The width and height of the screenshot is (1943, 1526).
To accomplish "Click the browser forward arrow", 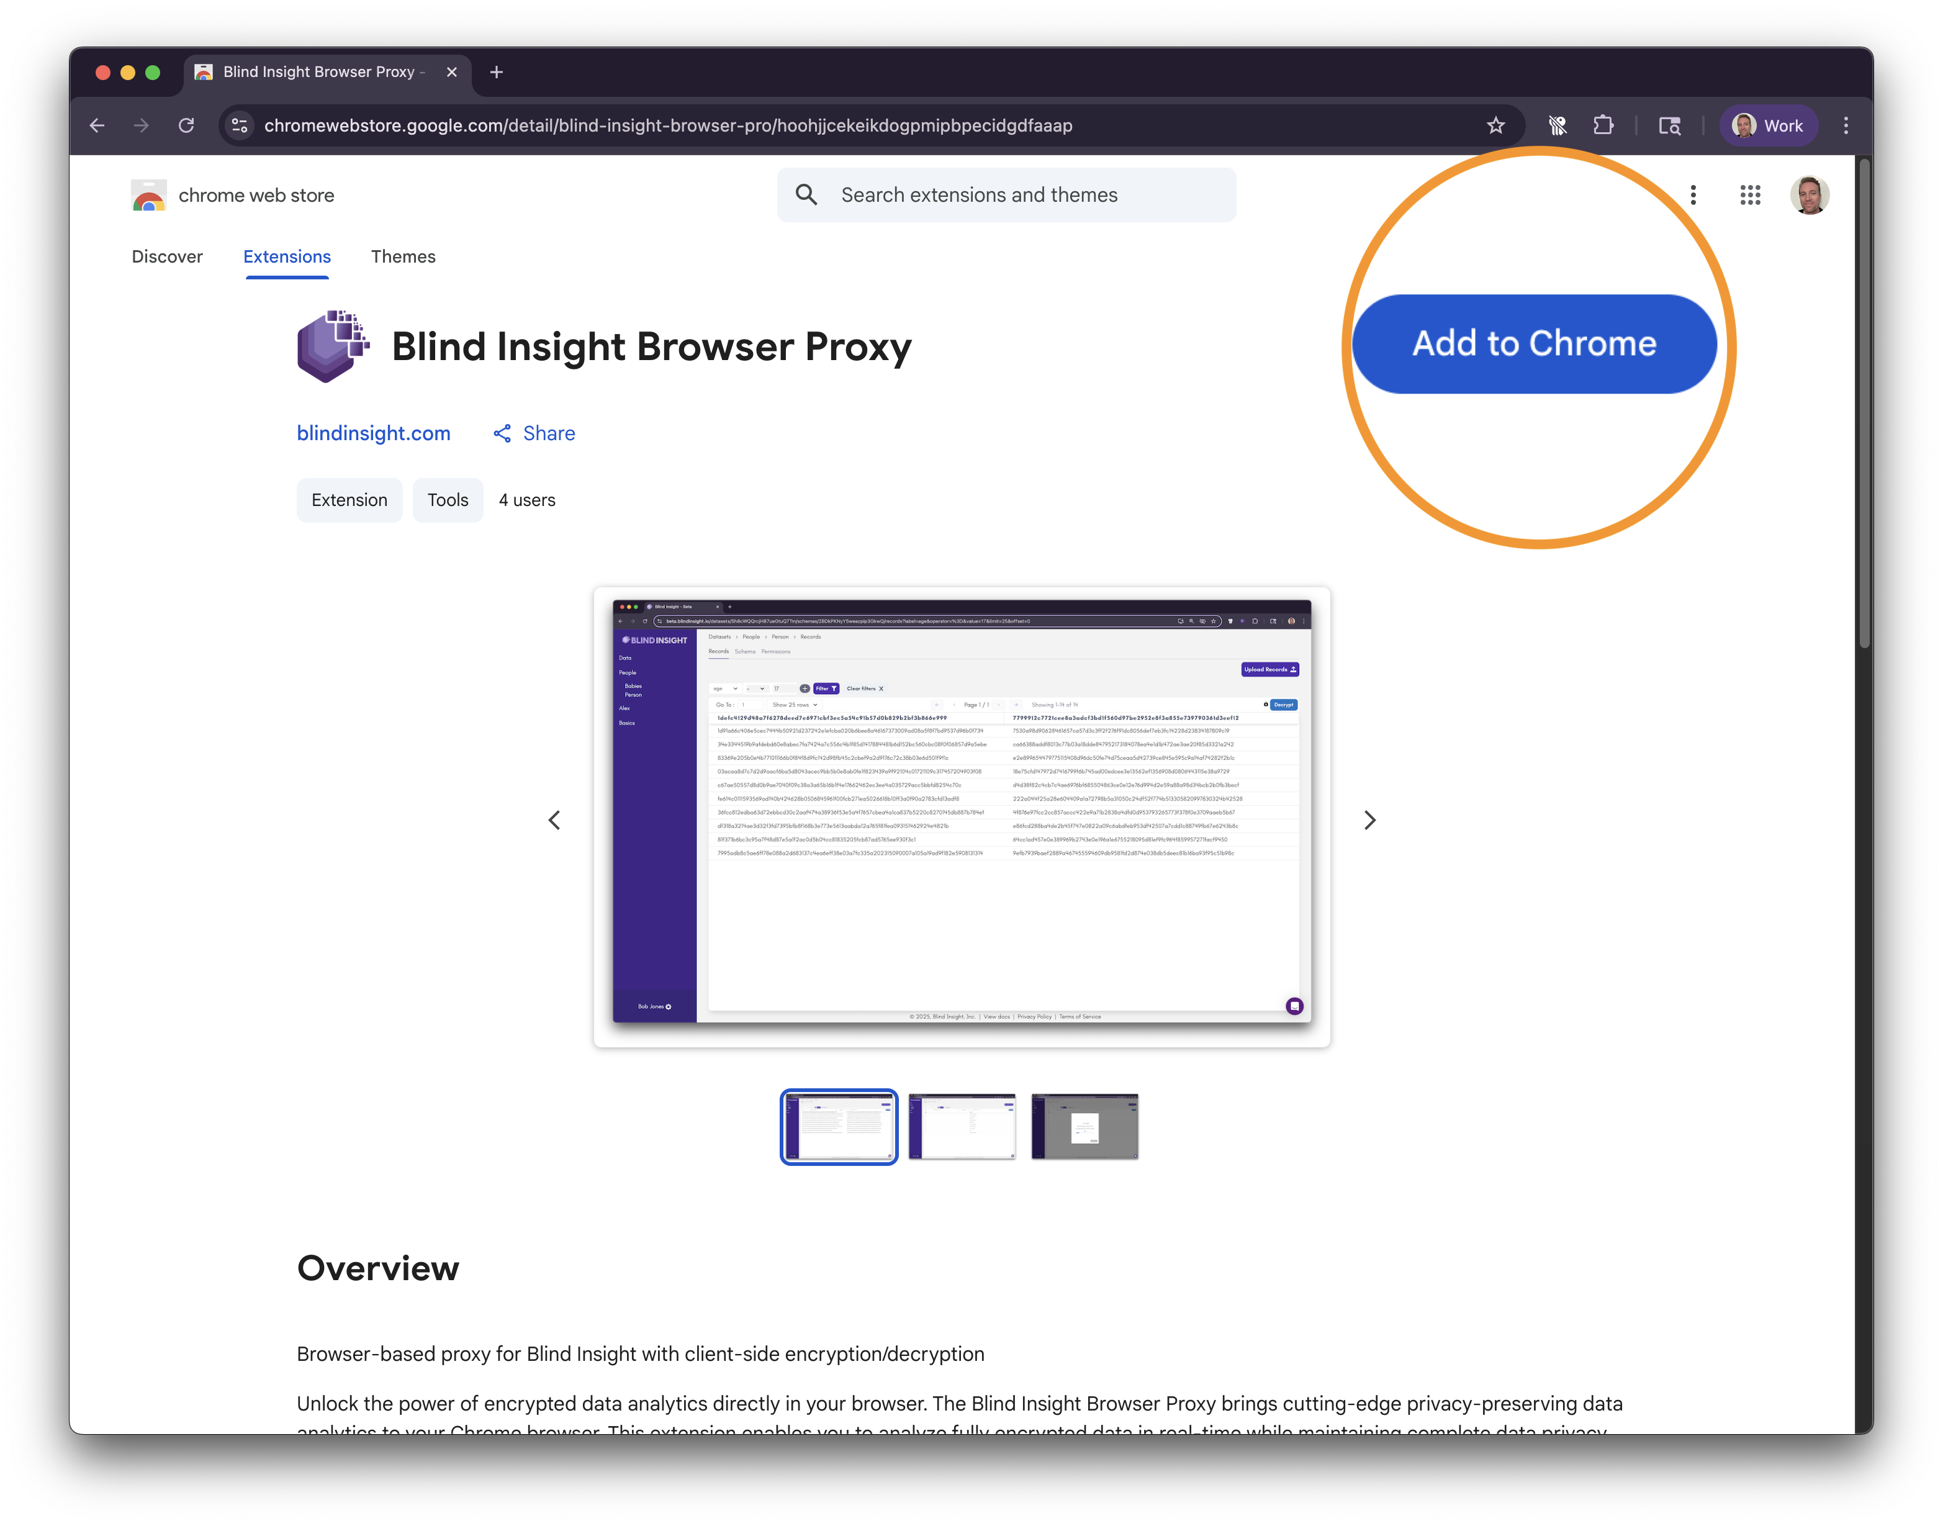I will 141,126.
